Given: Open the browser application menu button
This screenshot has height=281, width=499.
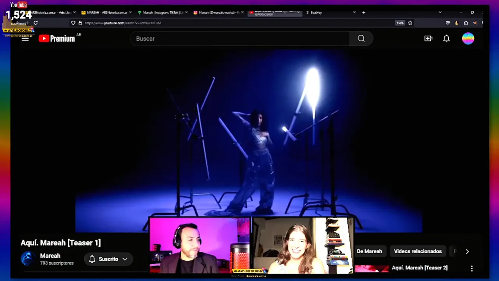Looking at the screenshot, I should (x=483, y=23).
